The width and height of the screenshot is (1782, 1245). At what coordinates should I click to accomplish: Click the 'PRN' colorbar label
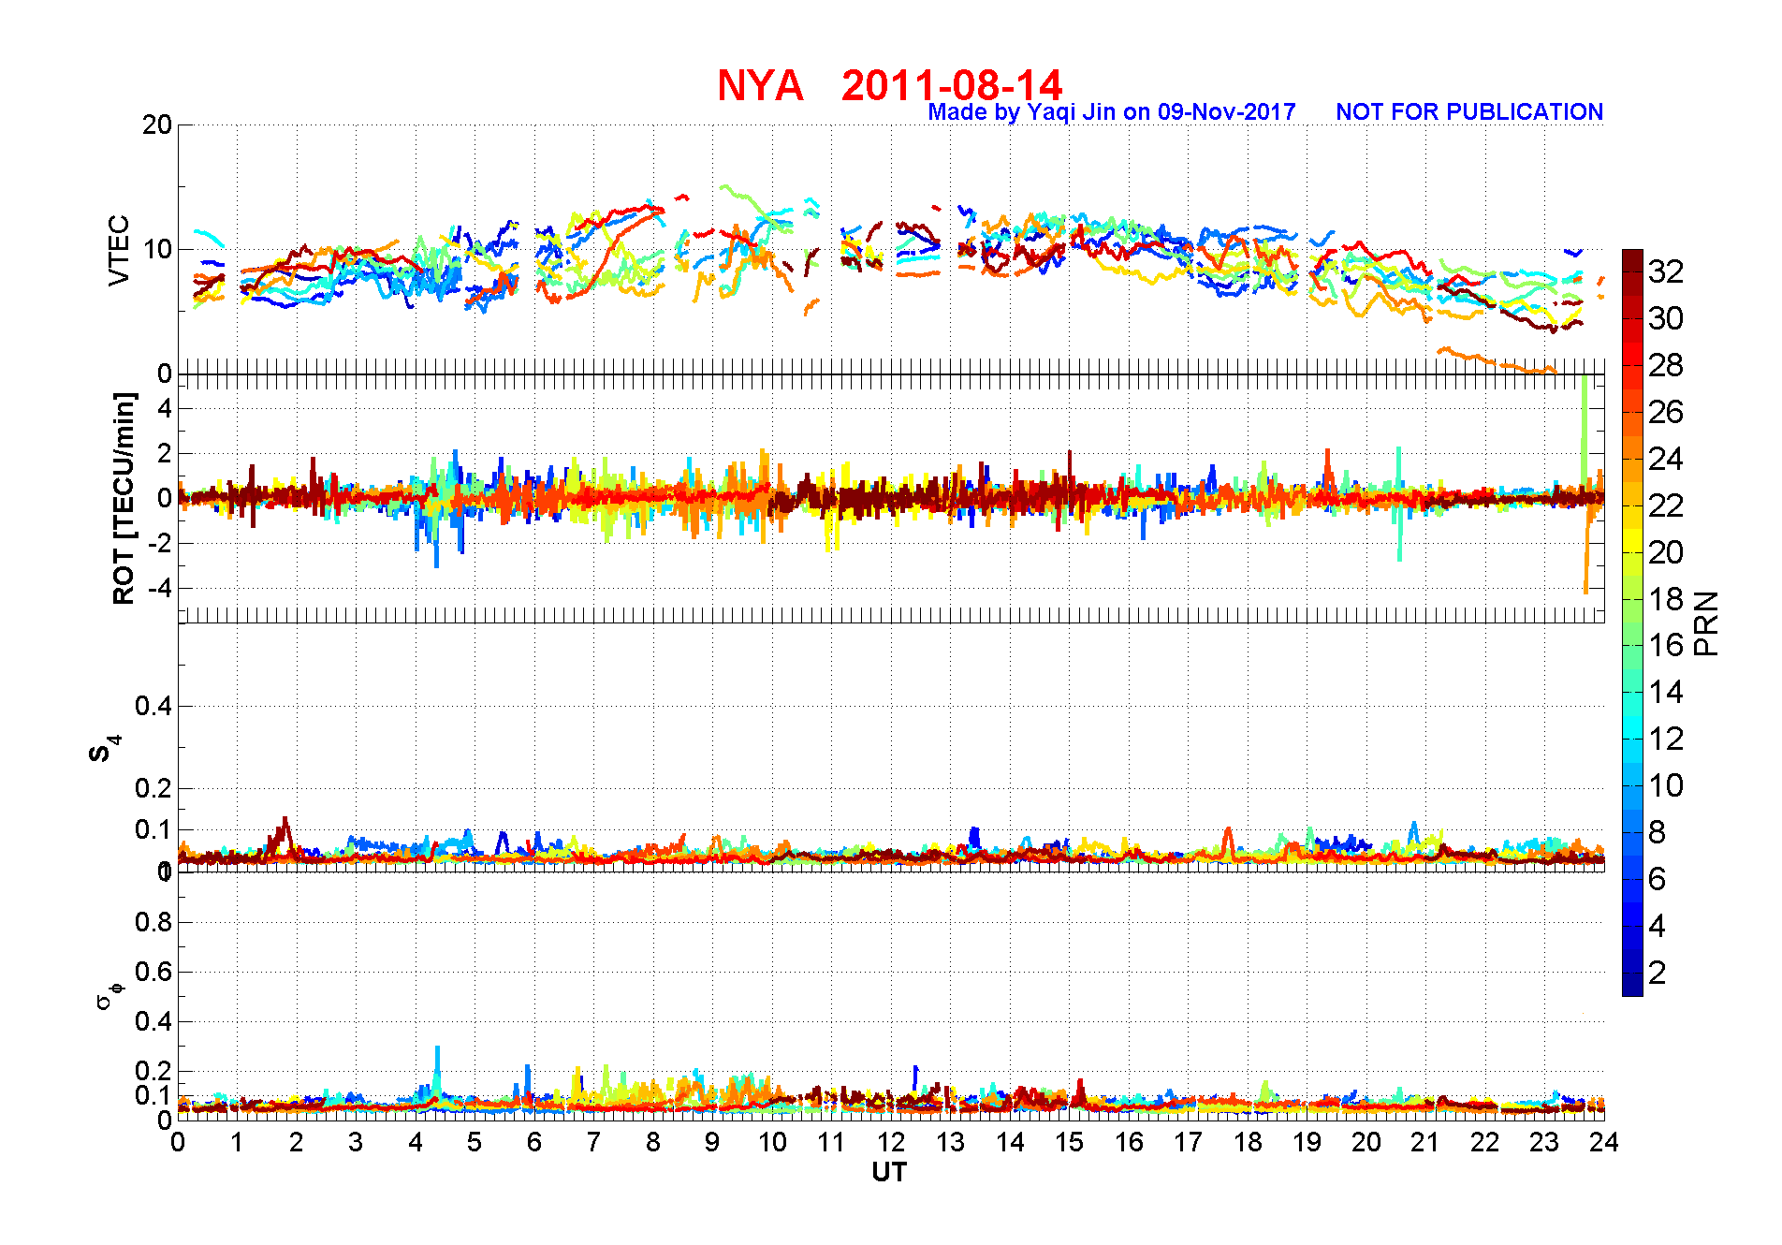[x=1707, y=623]
